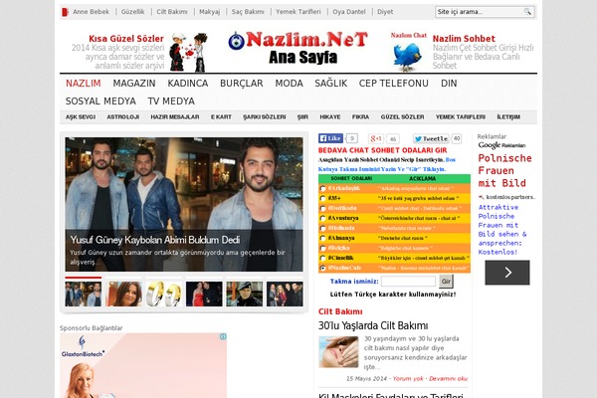The image size is (597, 398).
Task: Open the Cilt Bakımı top bar link
Action: pyautogui.click(x=172, y=12)
